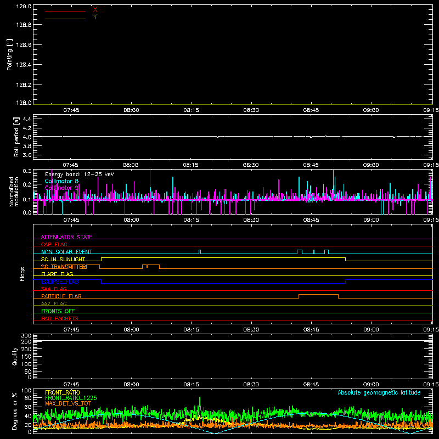Image resolution: width=439 pixels, height=439 pixels.
Task: Click the SC_IN_SUNLIGHT flag label
Action: [63, 259]
